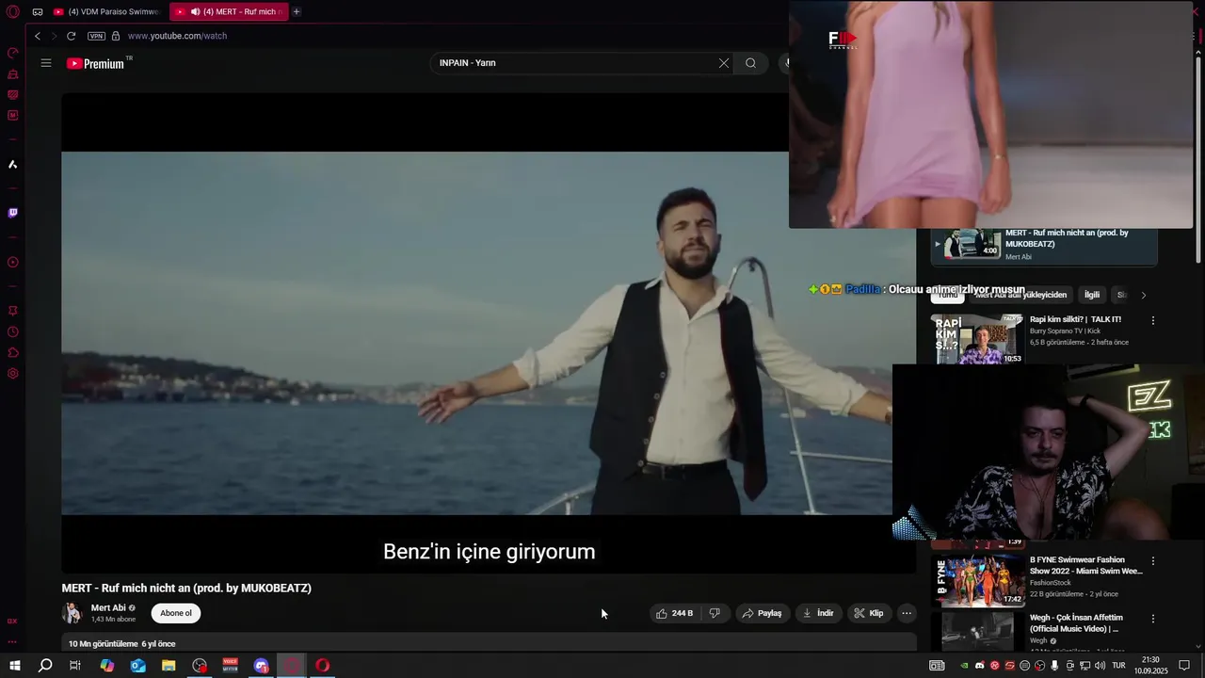Share video via Paylaş button
This screenshot has height=678, width=1205.
762,613
